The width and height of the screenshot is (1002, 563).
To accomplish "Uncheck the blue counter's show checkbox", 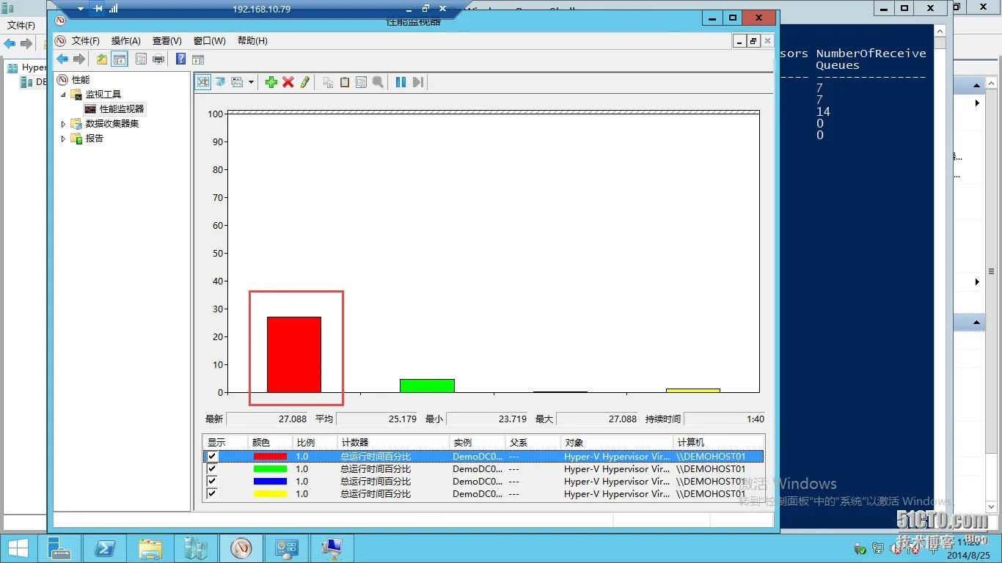I will [212, 481].
